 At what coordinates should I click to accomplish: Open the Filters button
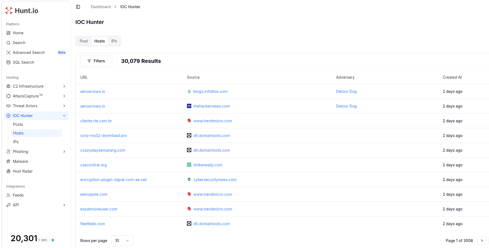coord(96,61)
